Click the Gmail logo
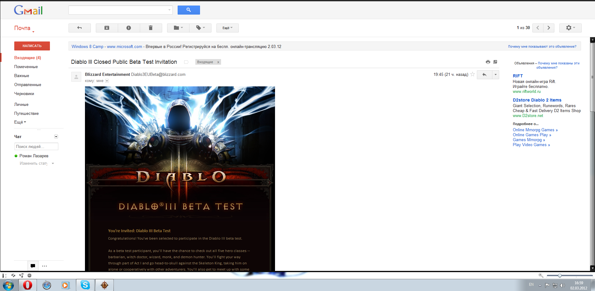Image resolution: width=595 pixels, height=291 pixels. coord(28,10)
